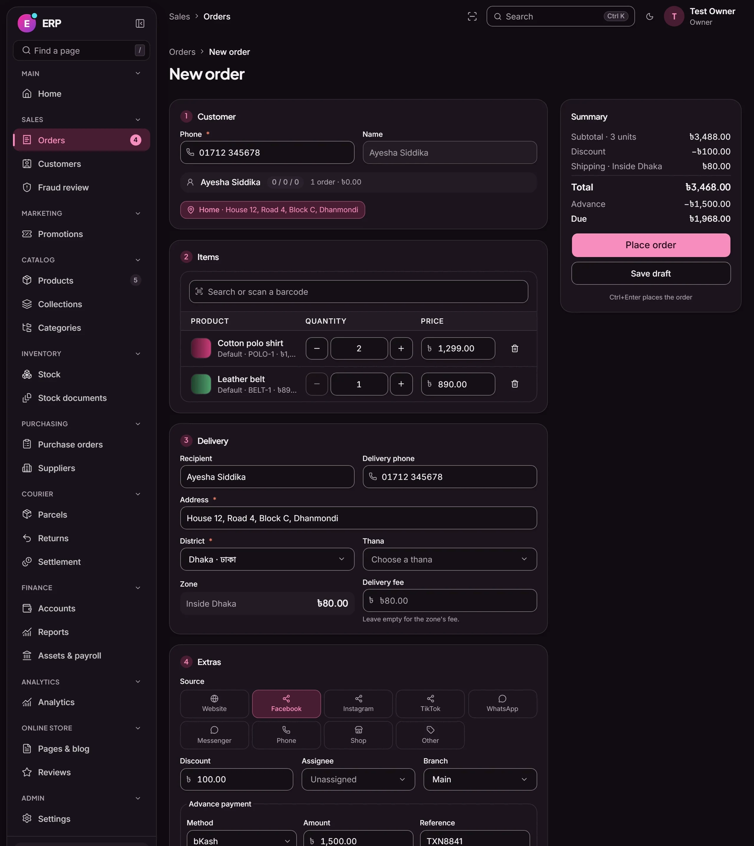Collapse the sidebar using panel icon
The width and height of the screenshot is (754, 846).
(140, 24)
